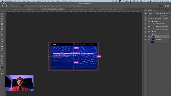The height and width of the screenshot is (96, 171).
Task: Open the Filter menu
Action: pyautogui.click(x=44, y=1)
